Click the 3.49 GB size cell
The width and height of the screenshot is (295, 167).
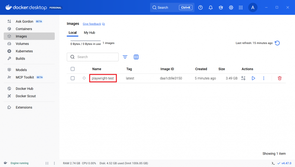pos(232,78)
